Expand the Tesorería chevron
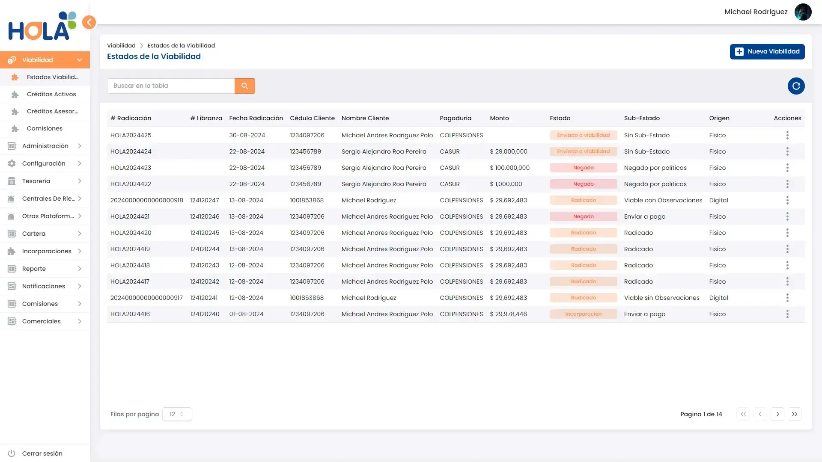822x462 pixels. pyautogui.click(x=80, y=181)
